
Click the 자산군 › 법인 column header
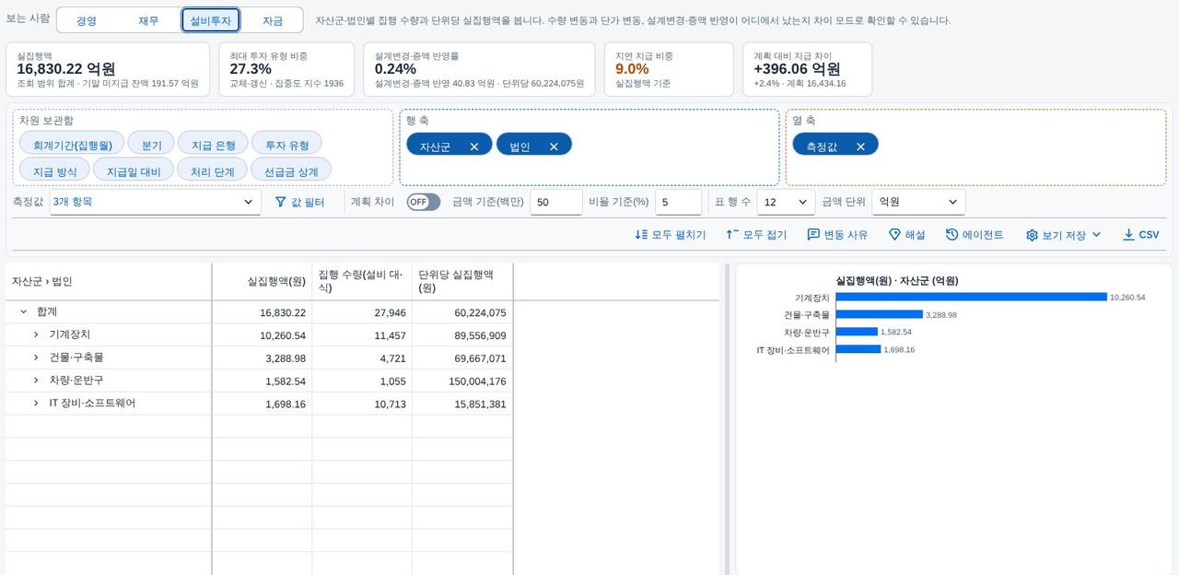coord(109,281)
